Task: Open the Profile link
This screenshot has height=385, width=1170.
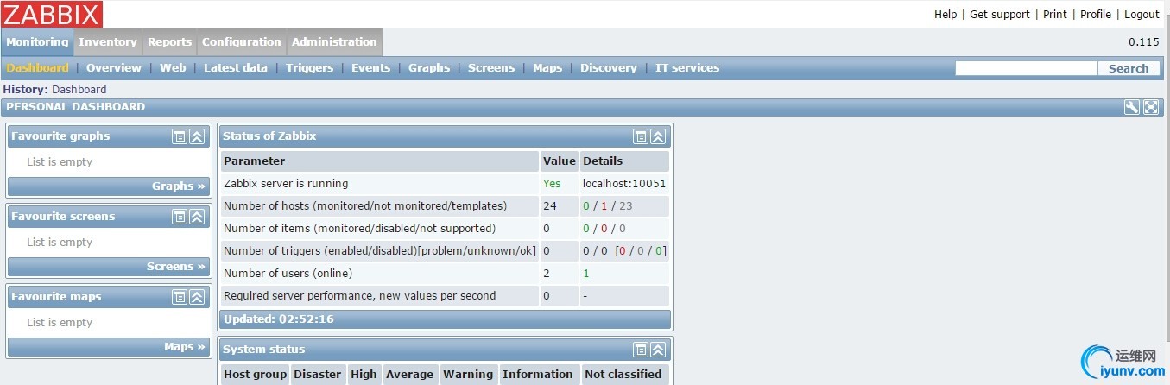Action: [1096, 14]
